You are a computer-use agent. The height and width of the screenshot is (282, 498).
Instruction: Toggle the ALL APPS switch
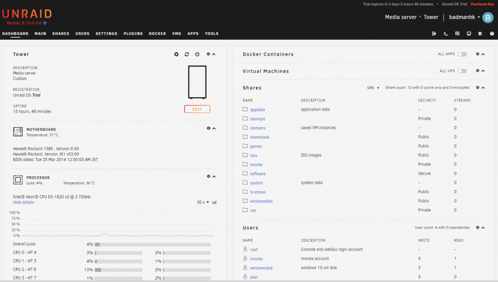(x=463, y=54)
